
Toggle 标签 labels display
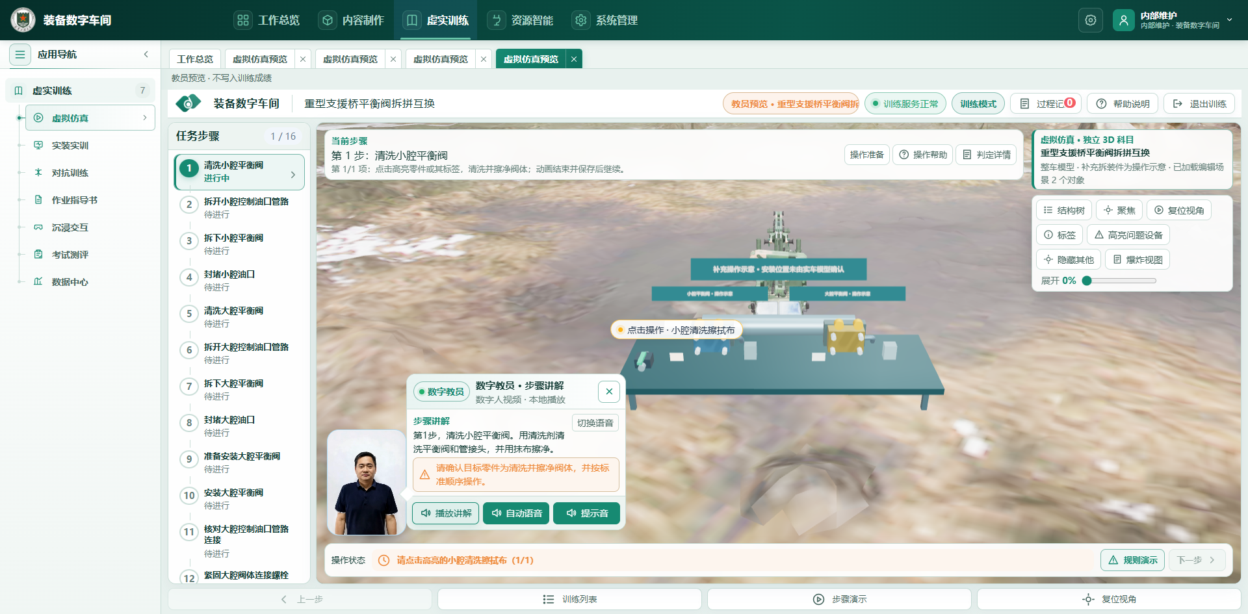(1059, 235)
